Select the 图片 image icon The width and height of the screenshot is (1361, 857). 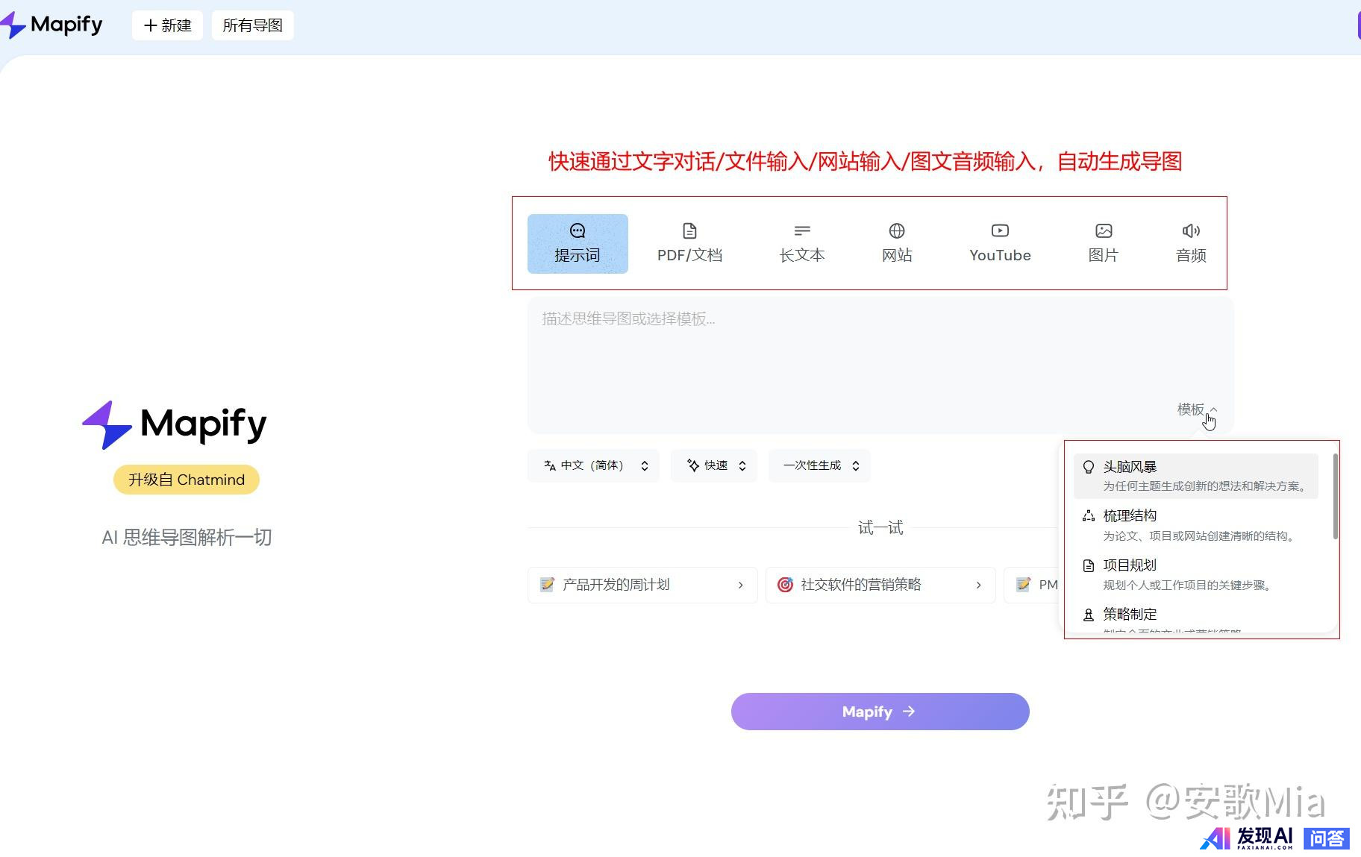(x=1104, y=231)
